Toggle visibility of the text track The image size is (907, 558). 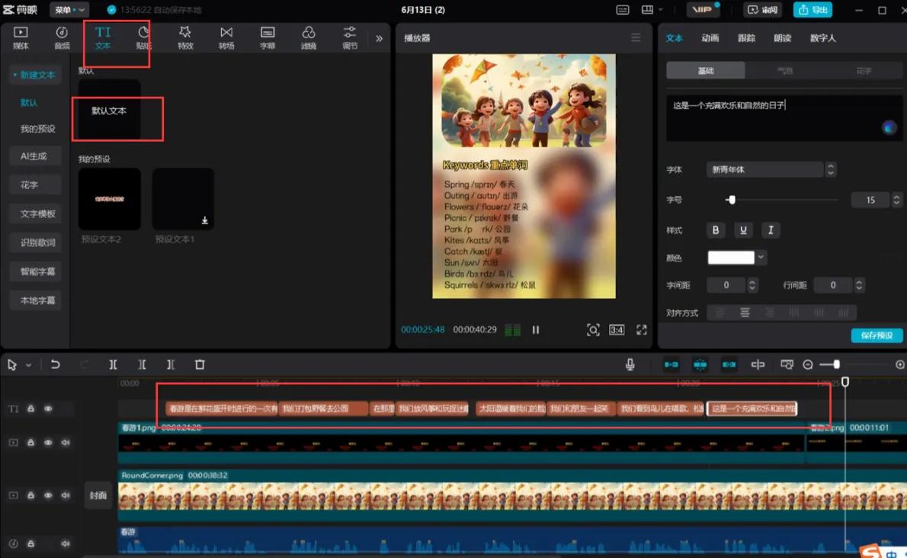click(x=48, y=409)
